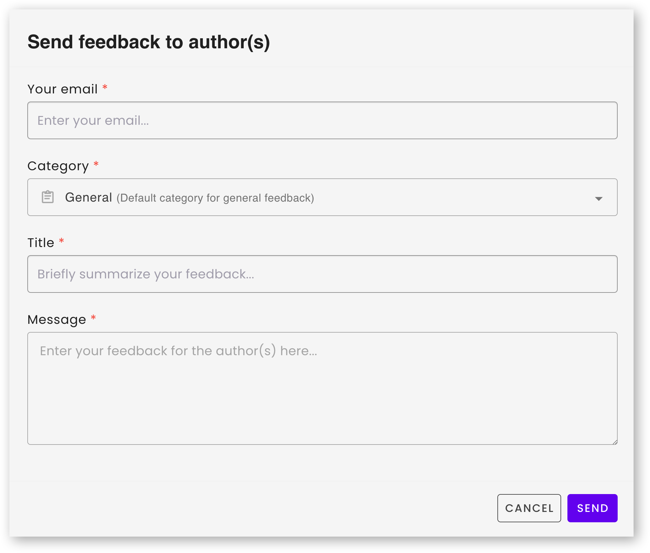
Task: Click the red asterisk beside Your email
Action: point(105,87)
